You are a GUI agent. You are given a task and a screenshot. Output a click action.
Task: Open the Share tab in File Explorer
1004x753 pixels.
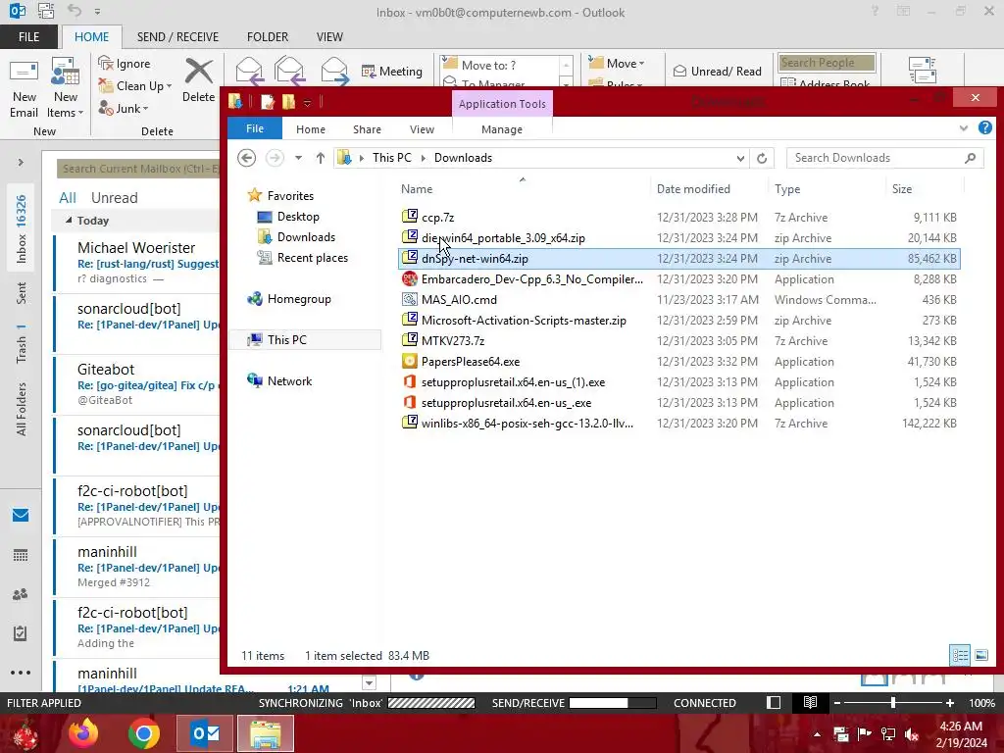point(367,129)
